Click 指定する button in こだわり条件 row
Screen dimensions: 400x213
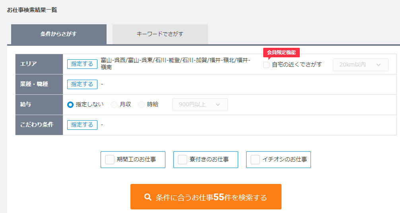82,125
